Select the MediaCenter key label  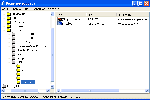coord(29,70)
